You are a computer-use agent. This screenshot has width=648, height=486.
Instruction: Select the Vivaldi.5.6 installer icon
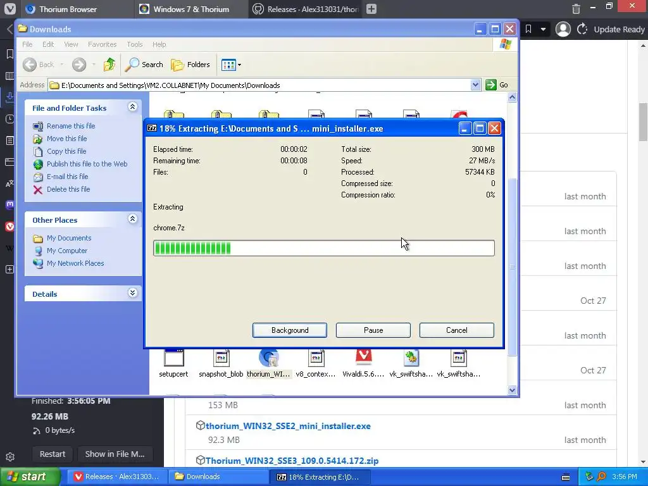point(364,358)
